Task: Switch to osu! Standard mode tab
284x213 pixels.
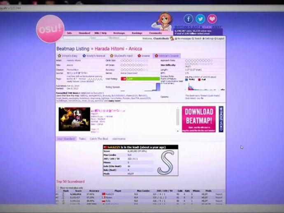Action: [66, 139]
